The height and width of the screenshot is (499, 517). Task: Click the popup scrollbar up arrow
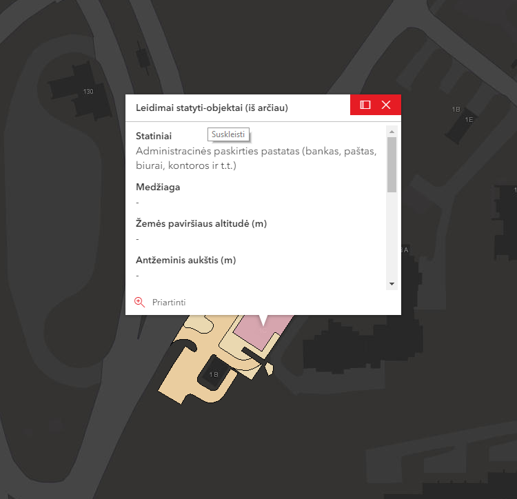click(392, 132)
